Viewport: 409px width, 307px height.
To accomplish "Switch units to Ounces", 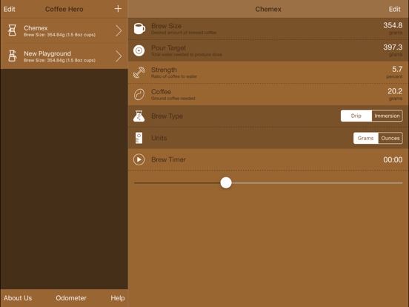I will (390, 138).
